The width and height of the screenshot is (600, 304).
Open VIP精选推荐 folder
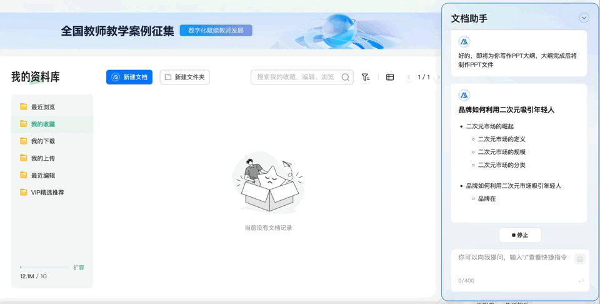point(52,192)
